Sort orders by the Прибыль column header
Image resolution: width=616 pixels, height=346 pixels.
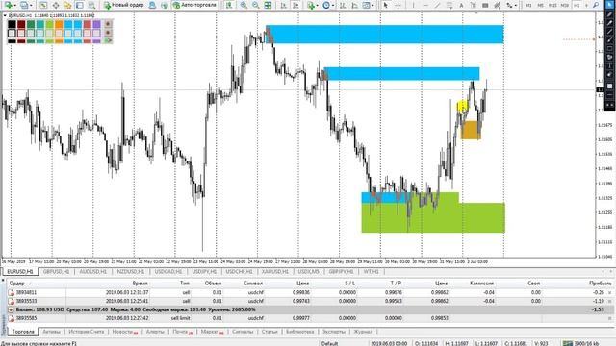click(x=601, y=283)
